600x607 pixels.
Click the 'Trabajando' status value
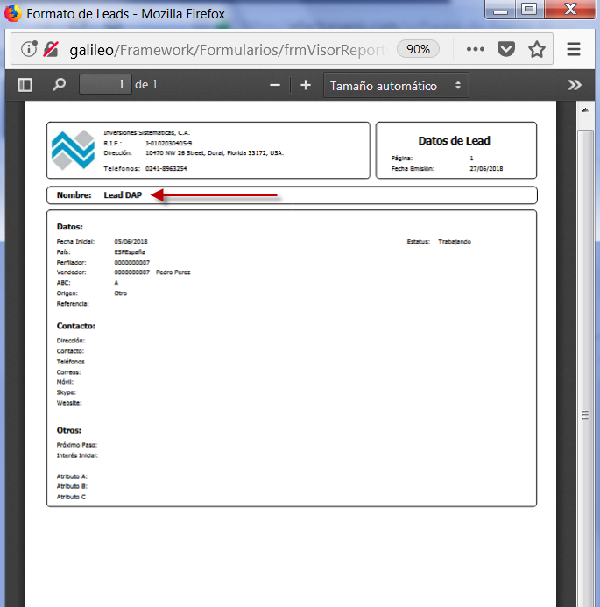(x=455, y=242)
